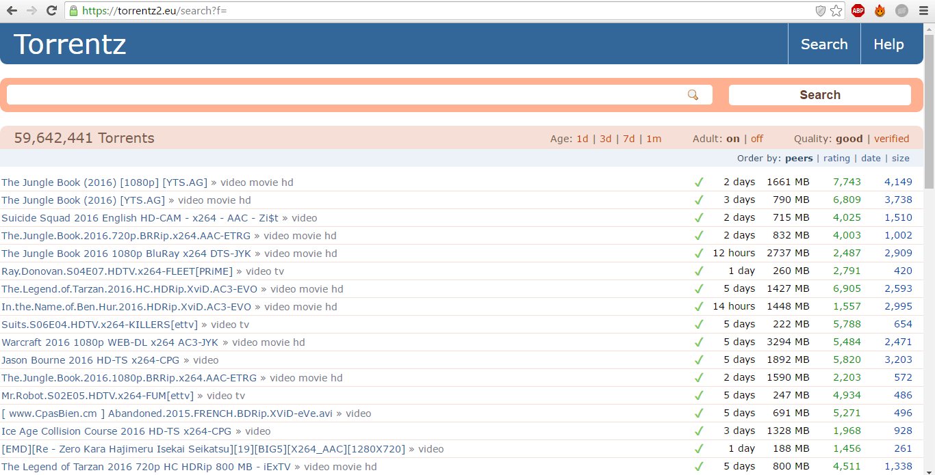This screenshot has height=475, width=935.
Task: Click the '5,820' seeders value
Action: 847,360
